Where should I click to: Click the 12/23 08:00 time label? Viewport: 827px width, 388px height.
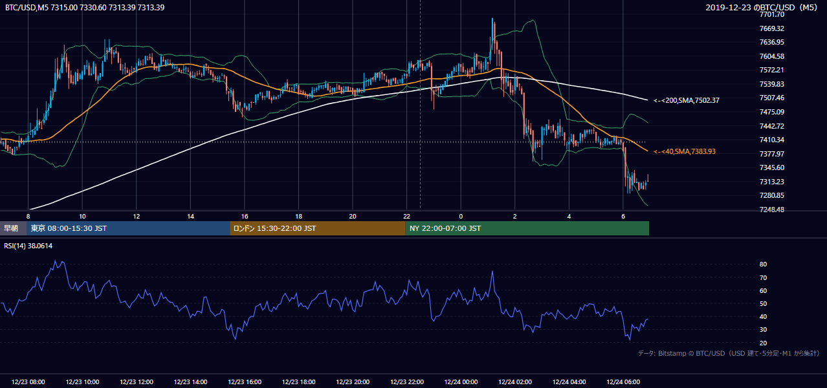click(x=28, y=382)
